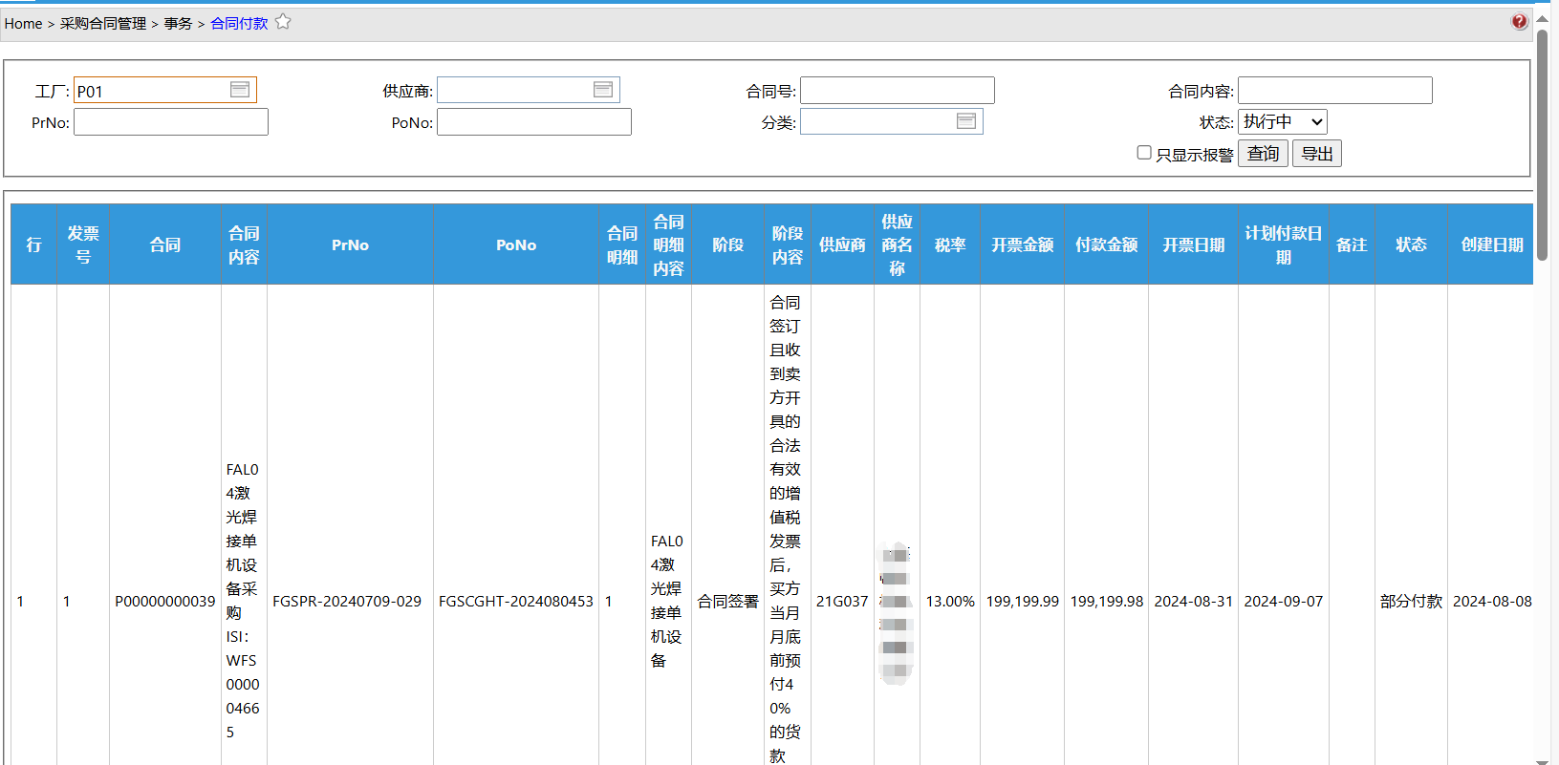Click the 合同内容 column header
The height and width of the screenshot is (765, 1559).
point(244,244)
